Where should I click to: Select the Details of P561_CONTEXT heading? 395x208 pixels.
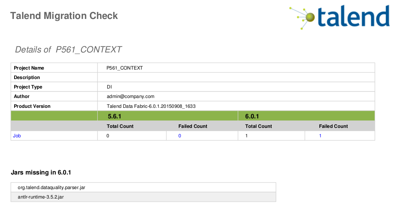[x=68, y=50]
